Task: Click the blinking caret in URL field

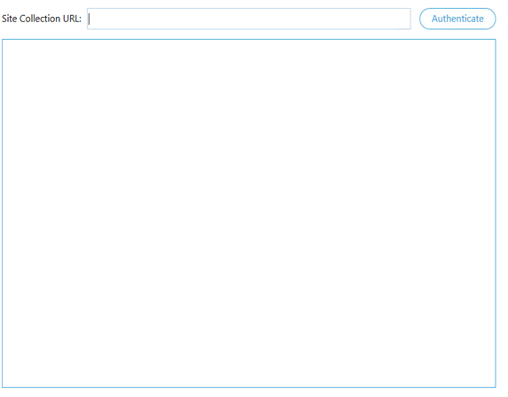Action: click(x=90, y=19)
